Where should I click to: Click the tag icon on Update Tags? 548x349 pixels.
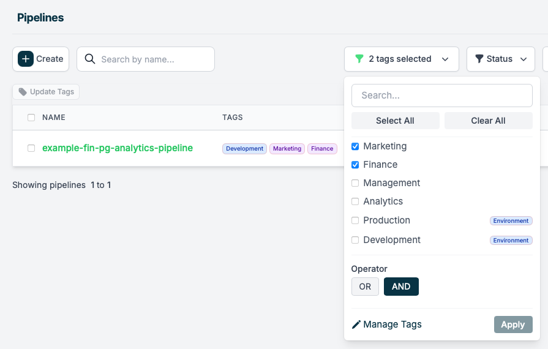pos(23,92)
